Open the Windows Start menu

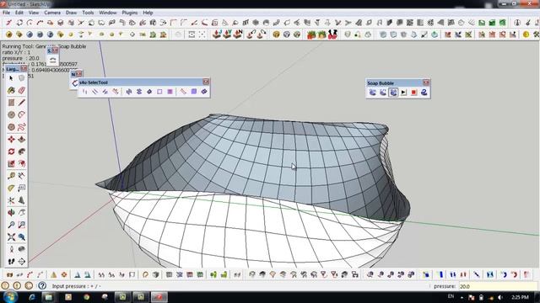[10, 297]
